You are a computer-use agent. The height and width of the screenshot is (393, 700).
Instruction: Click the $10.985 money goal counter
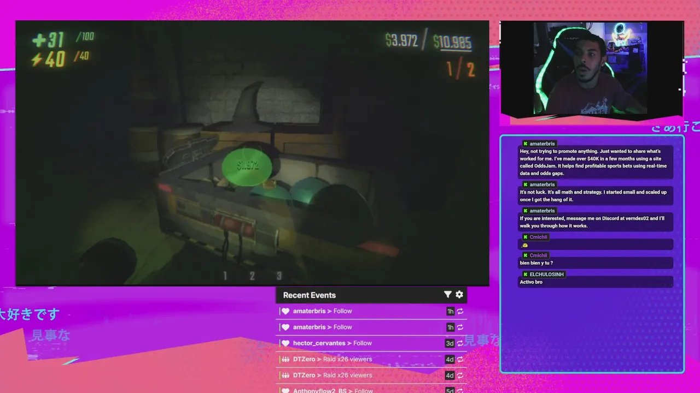pos(452,41)
